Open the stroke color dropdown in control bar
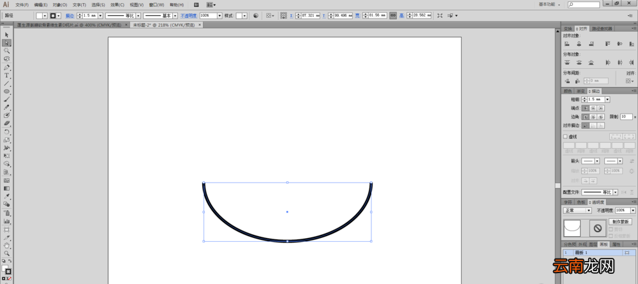Screen dimensions: 638x284 click(x=59, y=15)
